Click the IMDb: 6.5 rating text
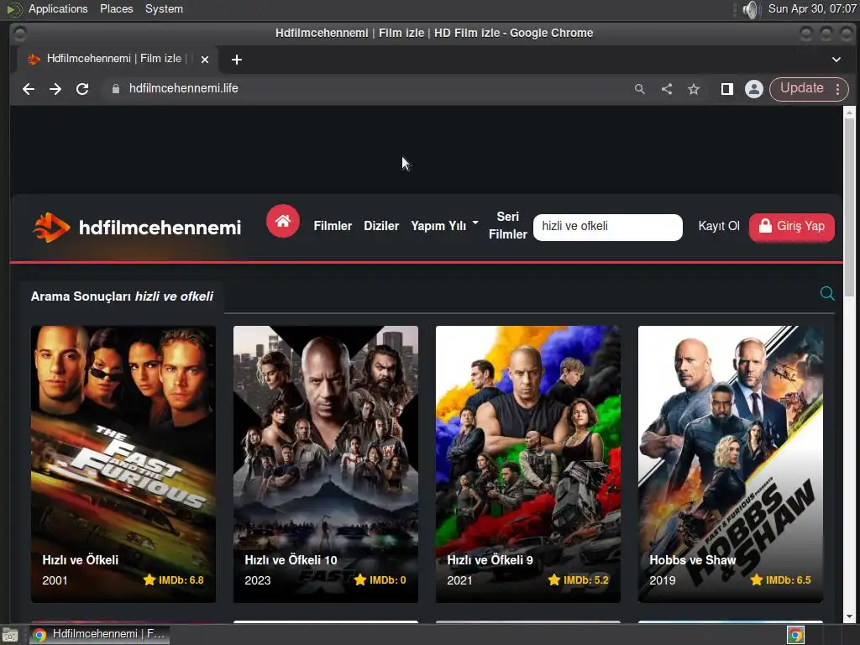 click(x=788, y=580)
